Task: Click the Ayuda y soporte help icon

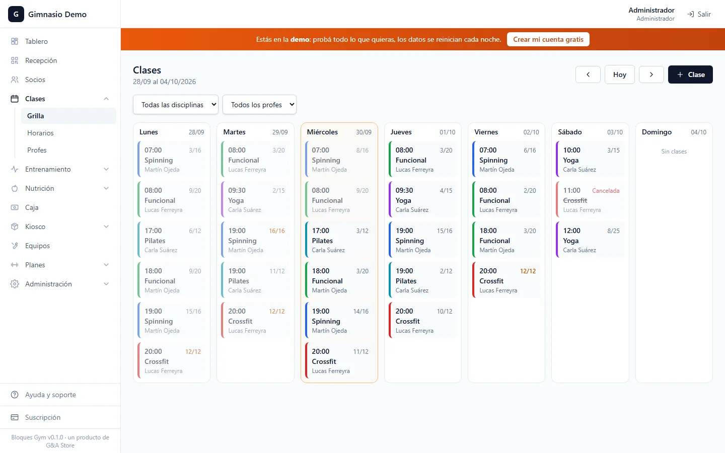Action: pyautogui.click(x=15, y=395)
